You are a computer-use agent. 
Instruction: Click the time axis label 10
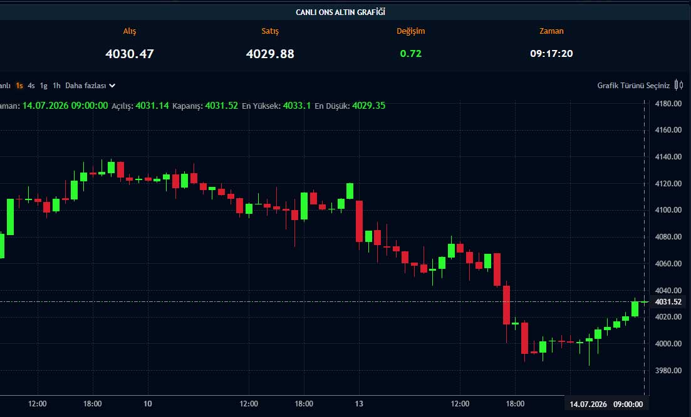[x=148, y=403]
